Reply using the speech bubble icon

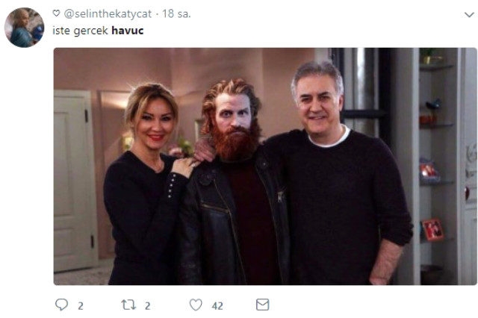pos(61,305)
